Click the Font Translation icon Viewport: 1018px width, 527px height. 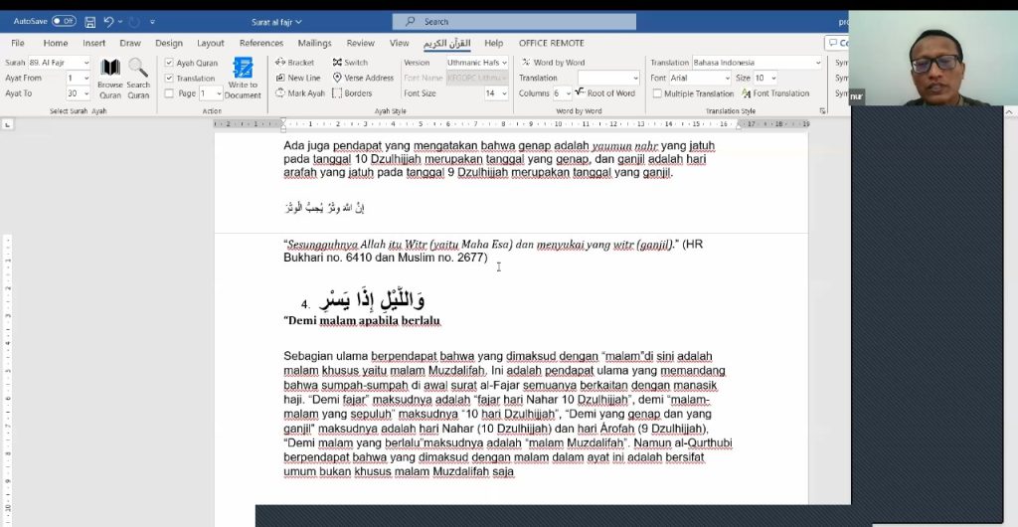(746, 93)
